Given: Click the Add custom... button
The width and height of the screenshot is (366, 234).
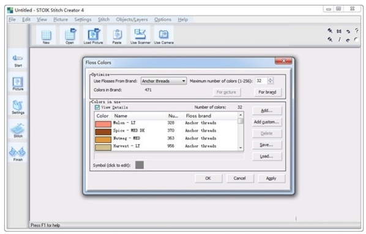Looking at the screenshot, I should click(267, 122).
